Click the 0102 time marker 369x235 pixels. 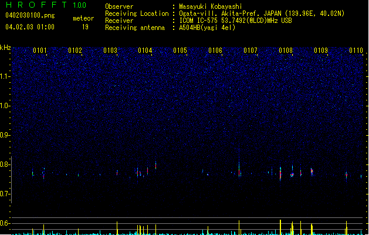coord(75,51)
